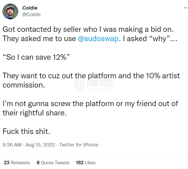Click the Aug 15, 2022 date

[x=40, y=145]
